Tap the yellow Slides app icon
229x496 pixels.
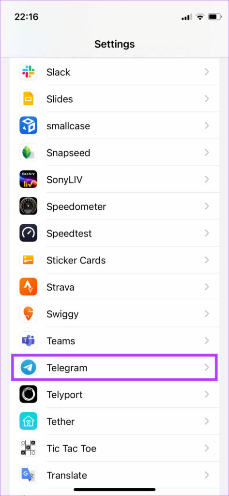[x=28, y=99]
